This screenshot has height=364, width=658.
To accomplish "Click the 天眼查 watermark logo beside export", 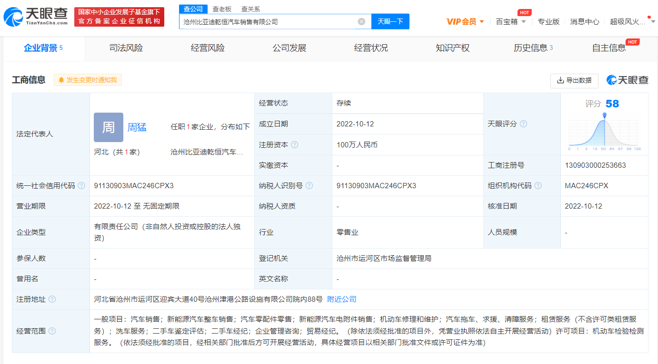I will 627,80.
